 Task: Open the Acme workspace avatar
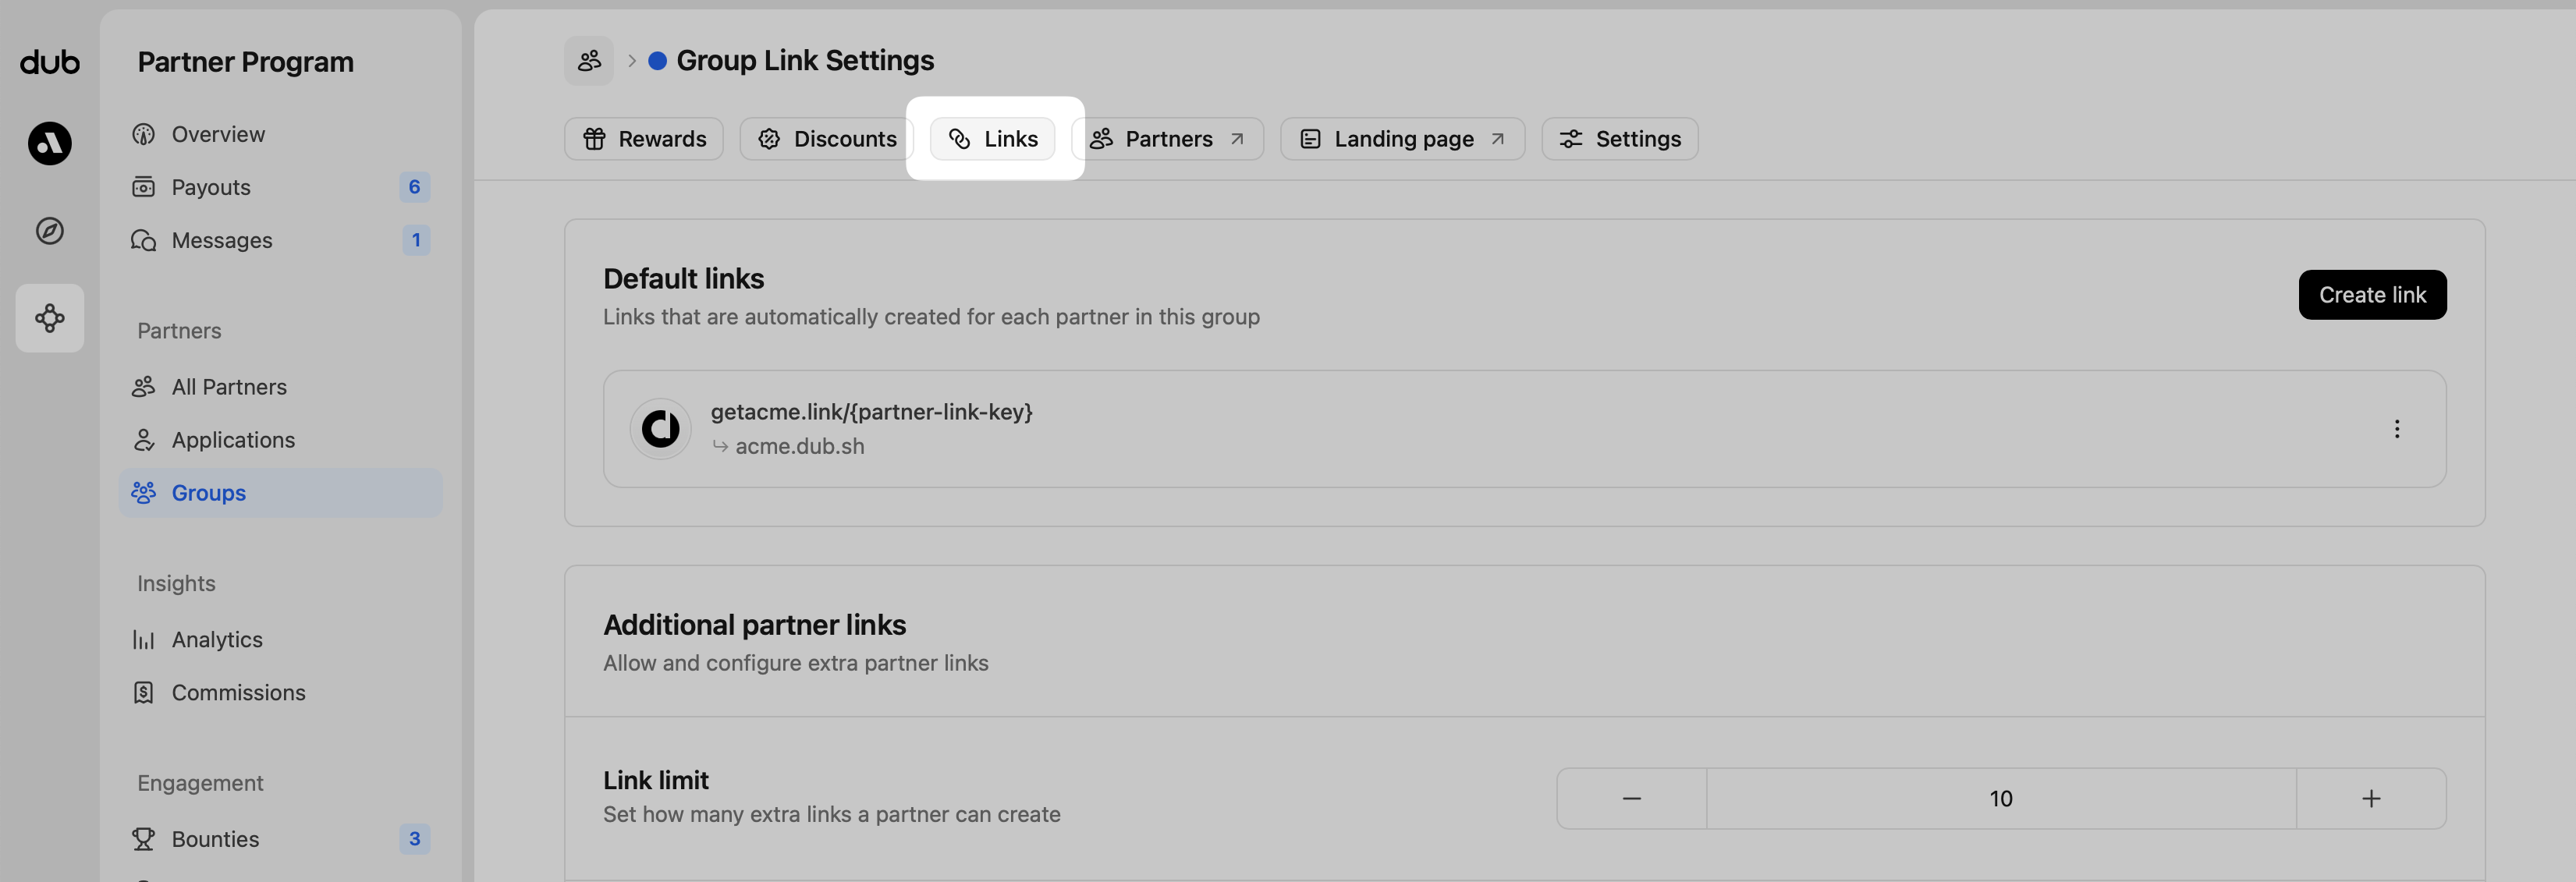(x=49, y=143)
